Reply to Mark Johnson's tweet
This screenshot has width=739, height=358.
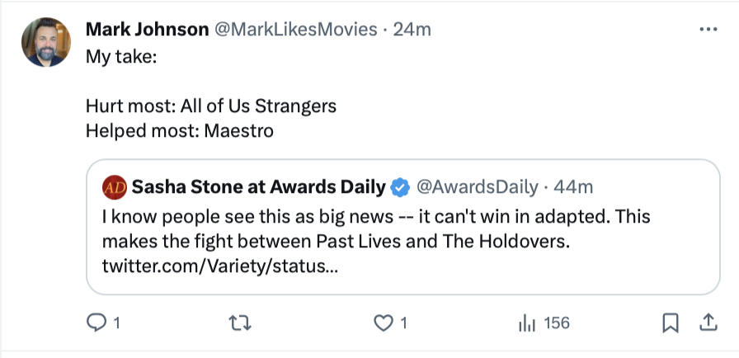click(x=96, y=323)
